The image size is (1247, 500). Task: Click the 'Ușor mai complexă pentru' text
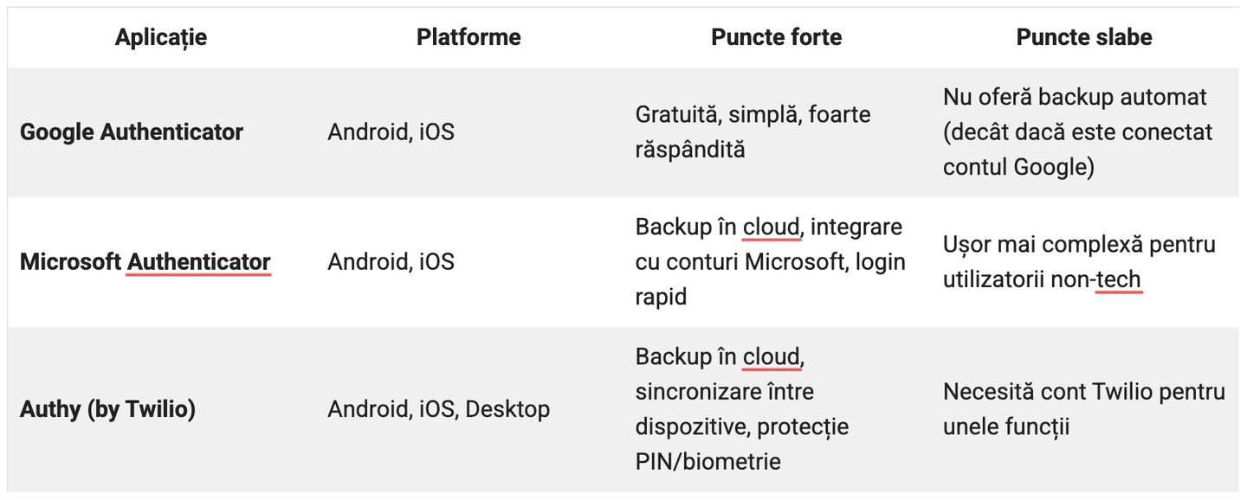tap(1079, 245)
